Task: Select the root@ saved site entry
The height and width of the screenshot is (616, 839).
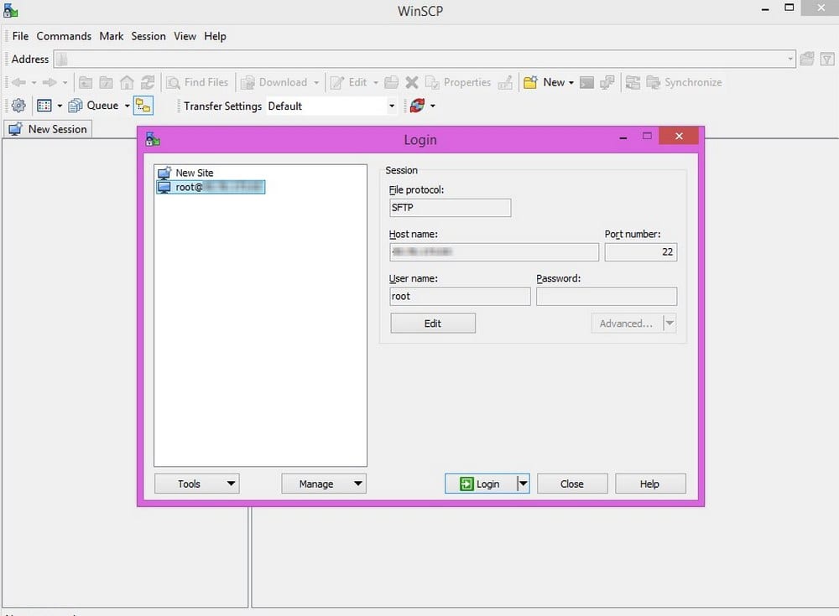Action: [x=211, y=187]
